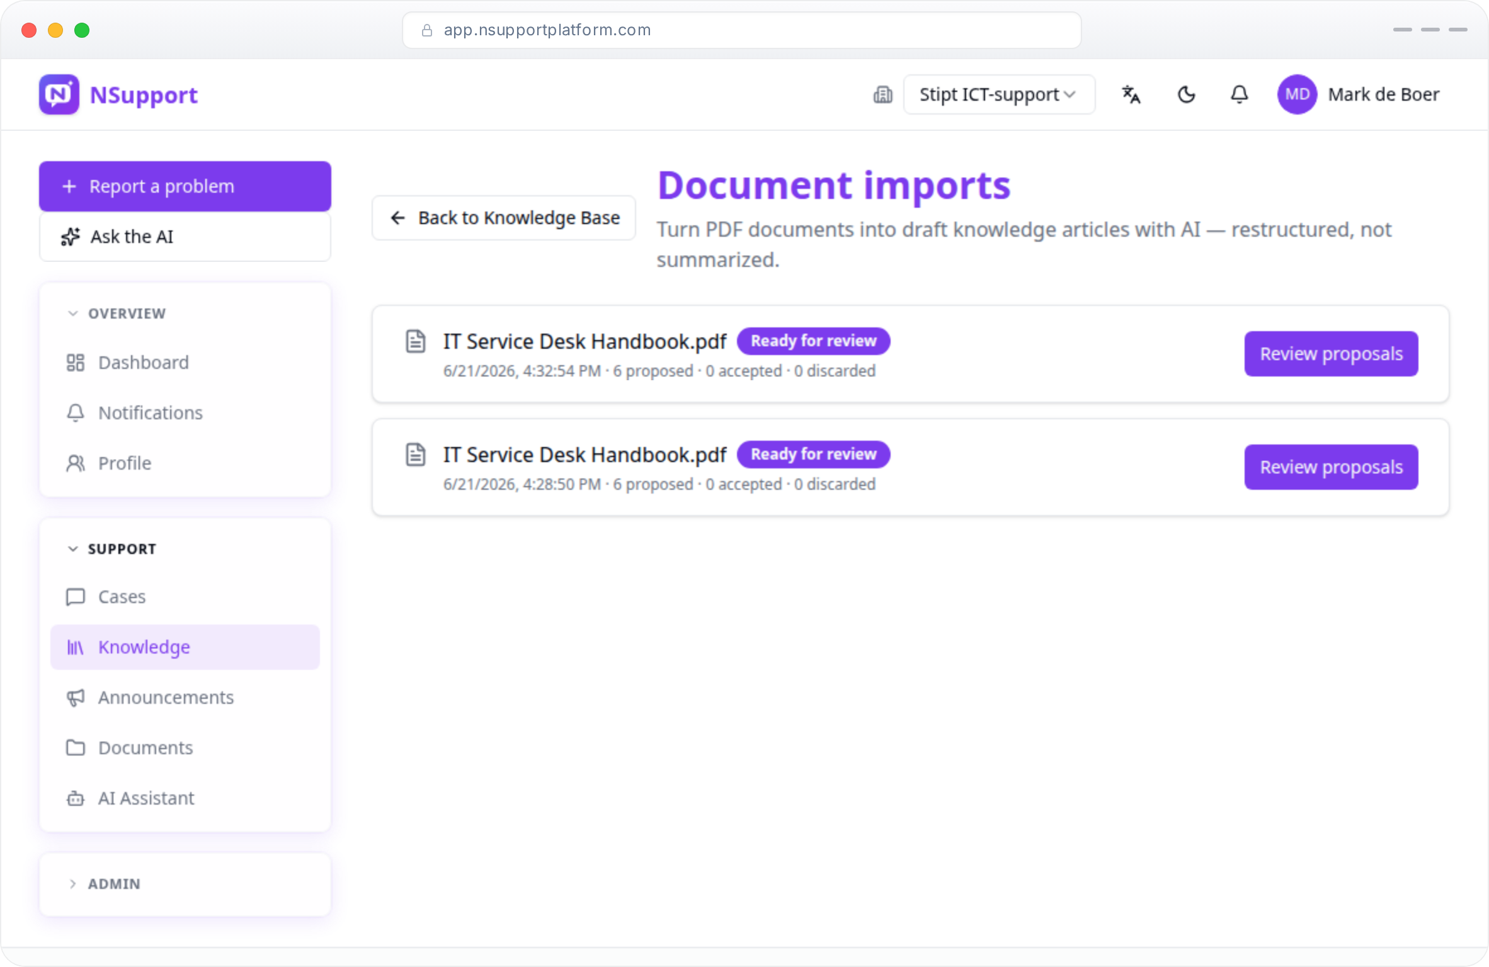Click Ready for review badge on 4:32:54 import
The image size is (1489, 967).
pos(813,341)
